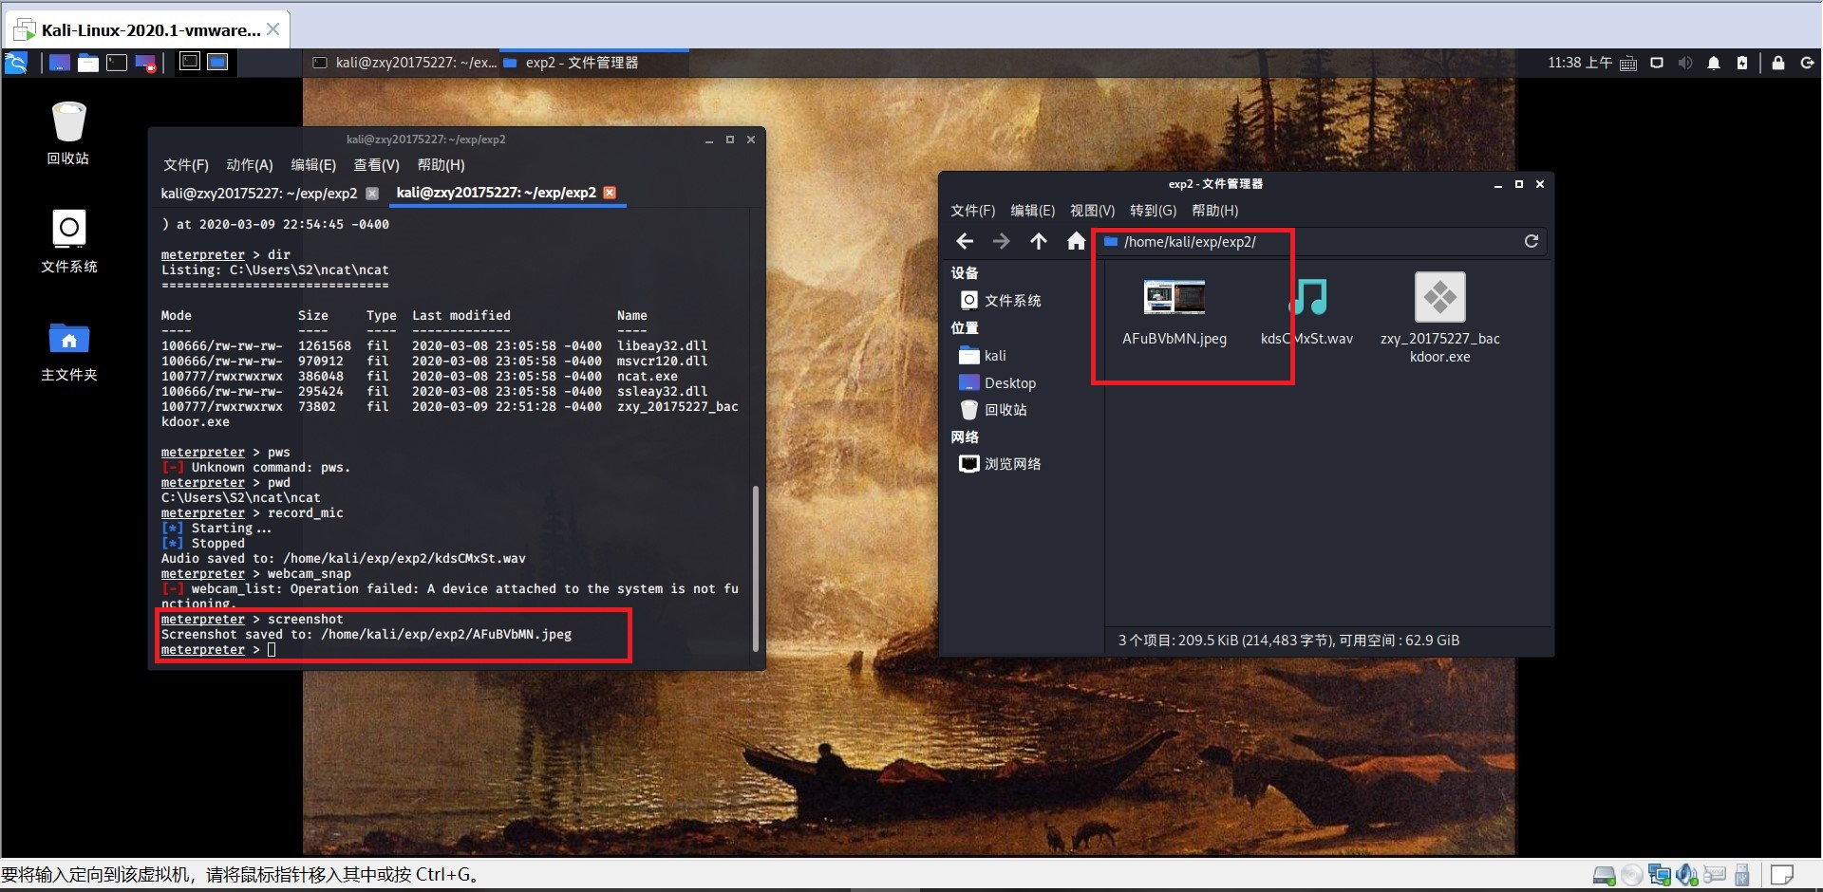Open terminal 动作(A) menu
Screen dimensions: 1823x892
tap(250, 165)
